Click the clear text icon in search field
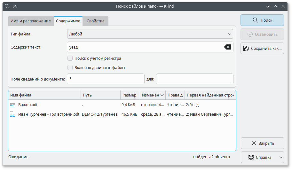Image resolution: width=292 pixels, height=170 pixels. [227, 47]
